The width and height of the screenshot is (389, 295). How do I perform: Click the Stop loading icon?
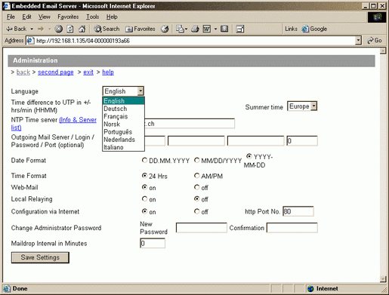pos(59,29)
